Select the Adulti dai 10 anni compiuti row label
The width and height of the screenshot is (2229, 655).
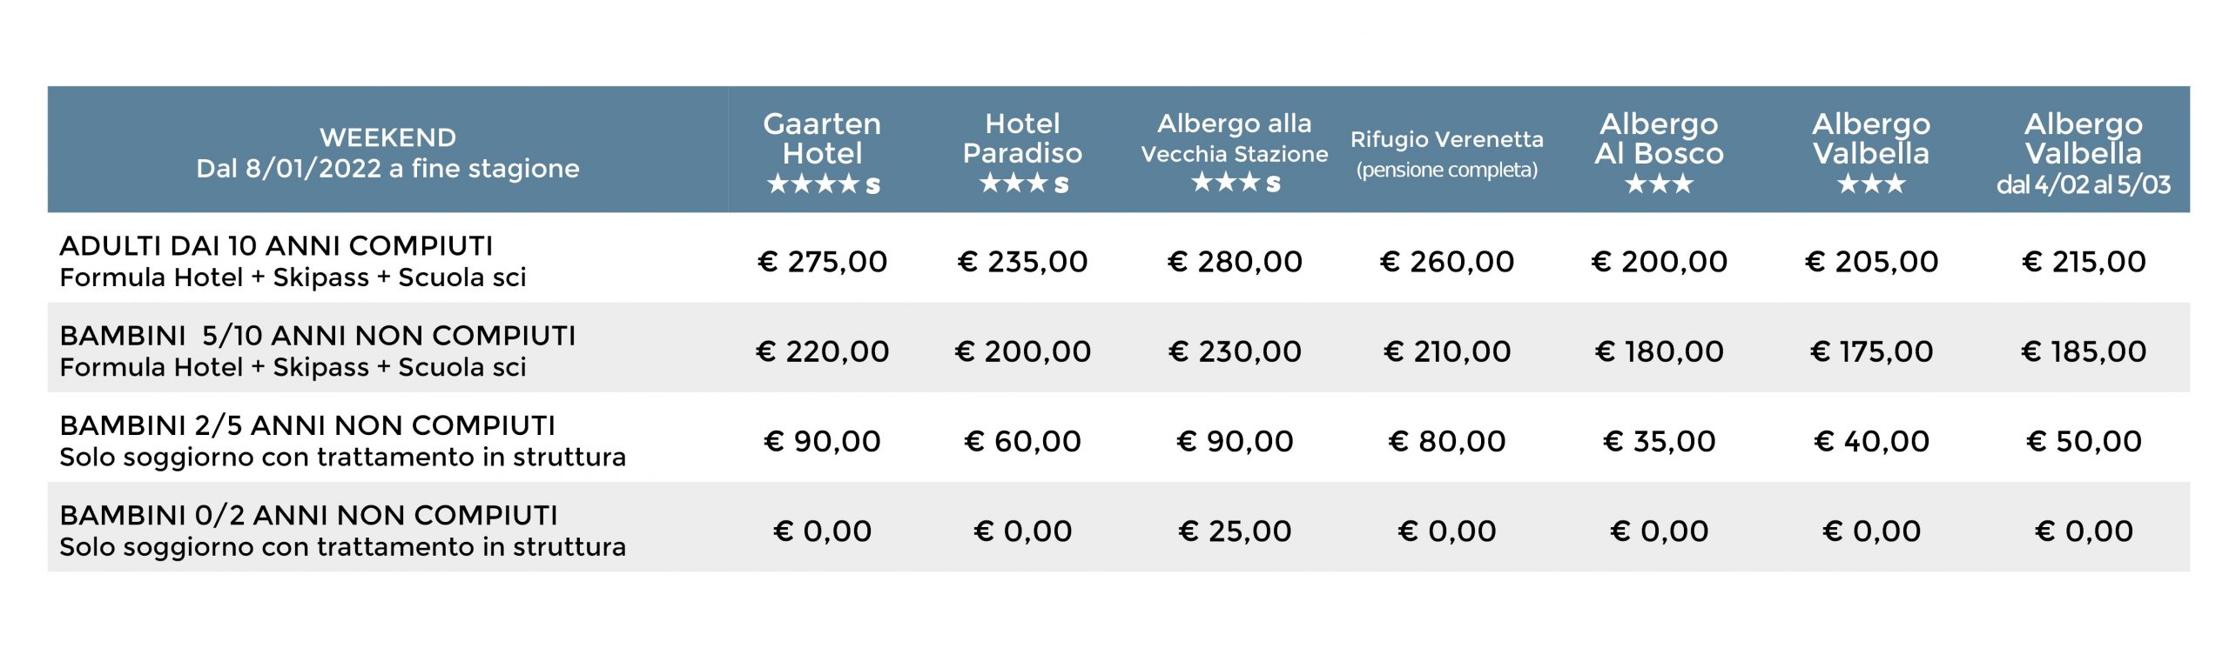[293, 261]
